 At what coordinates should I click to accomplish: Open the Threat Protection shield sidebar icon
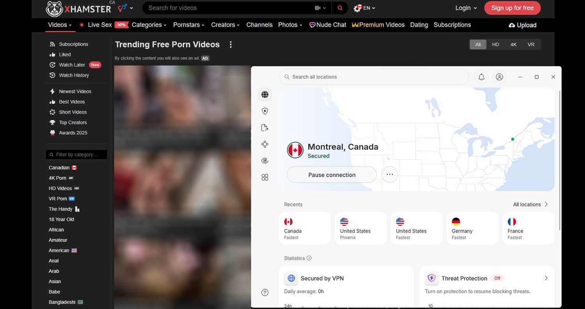[x=265, y=111]
